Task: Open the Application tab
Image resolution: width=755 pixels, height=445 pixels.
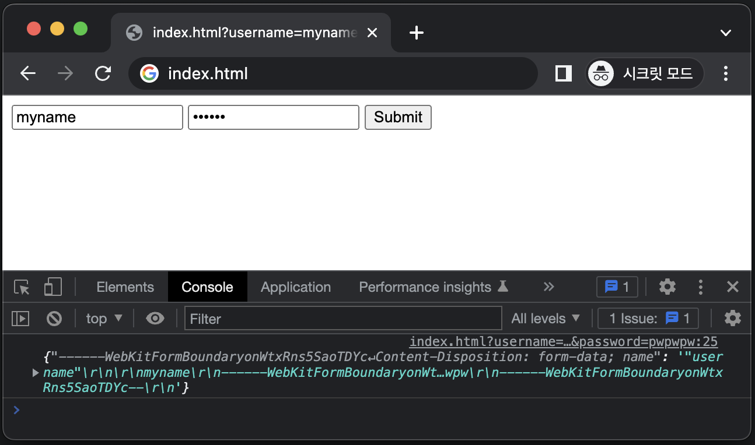Action: tap(296, 287)
